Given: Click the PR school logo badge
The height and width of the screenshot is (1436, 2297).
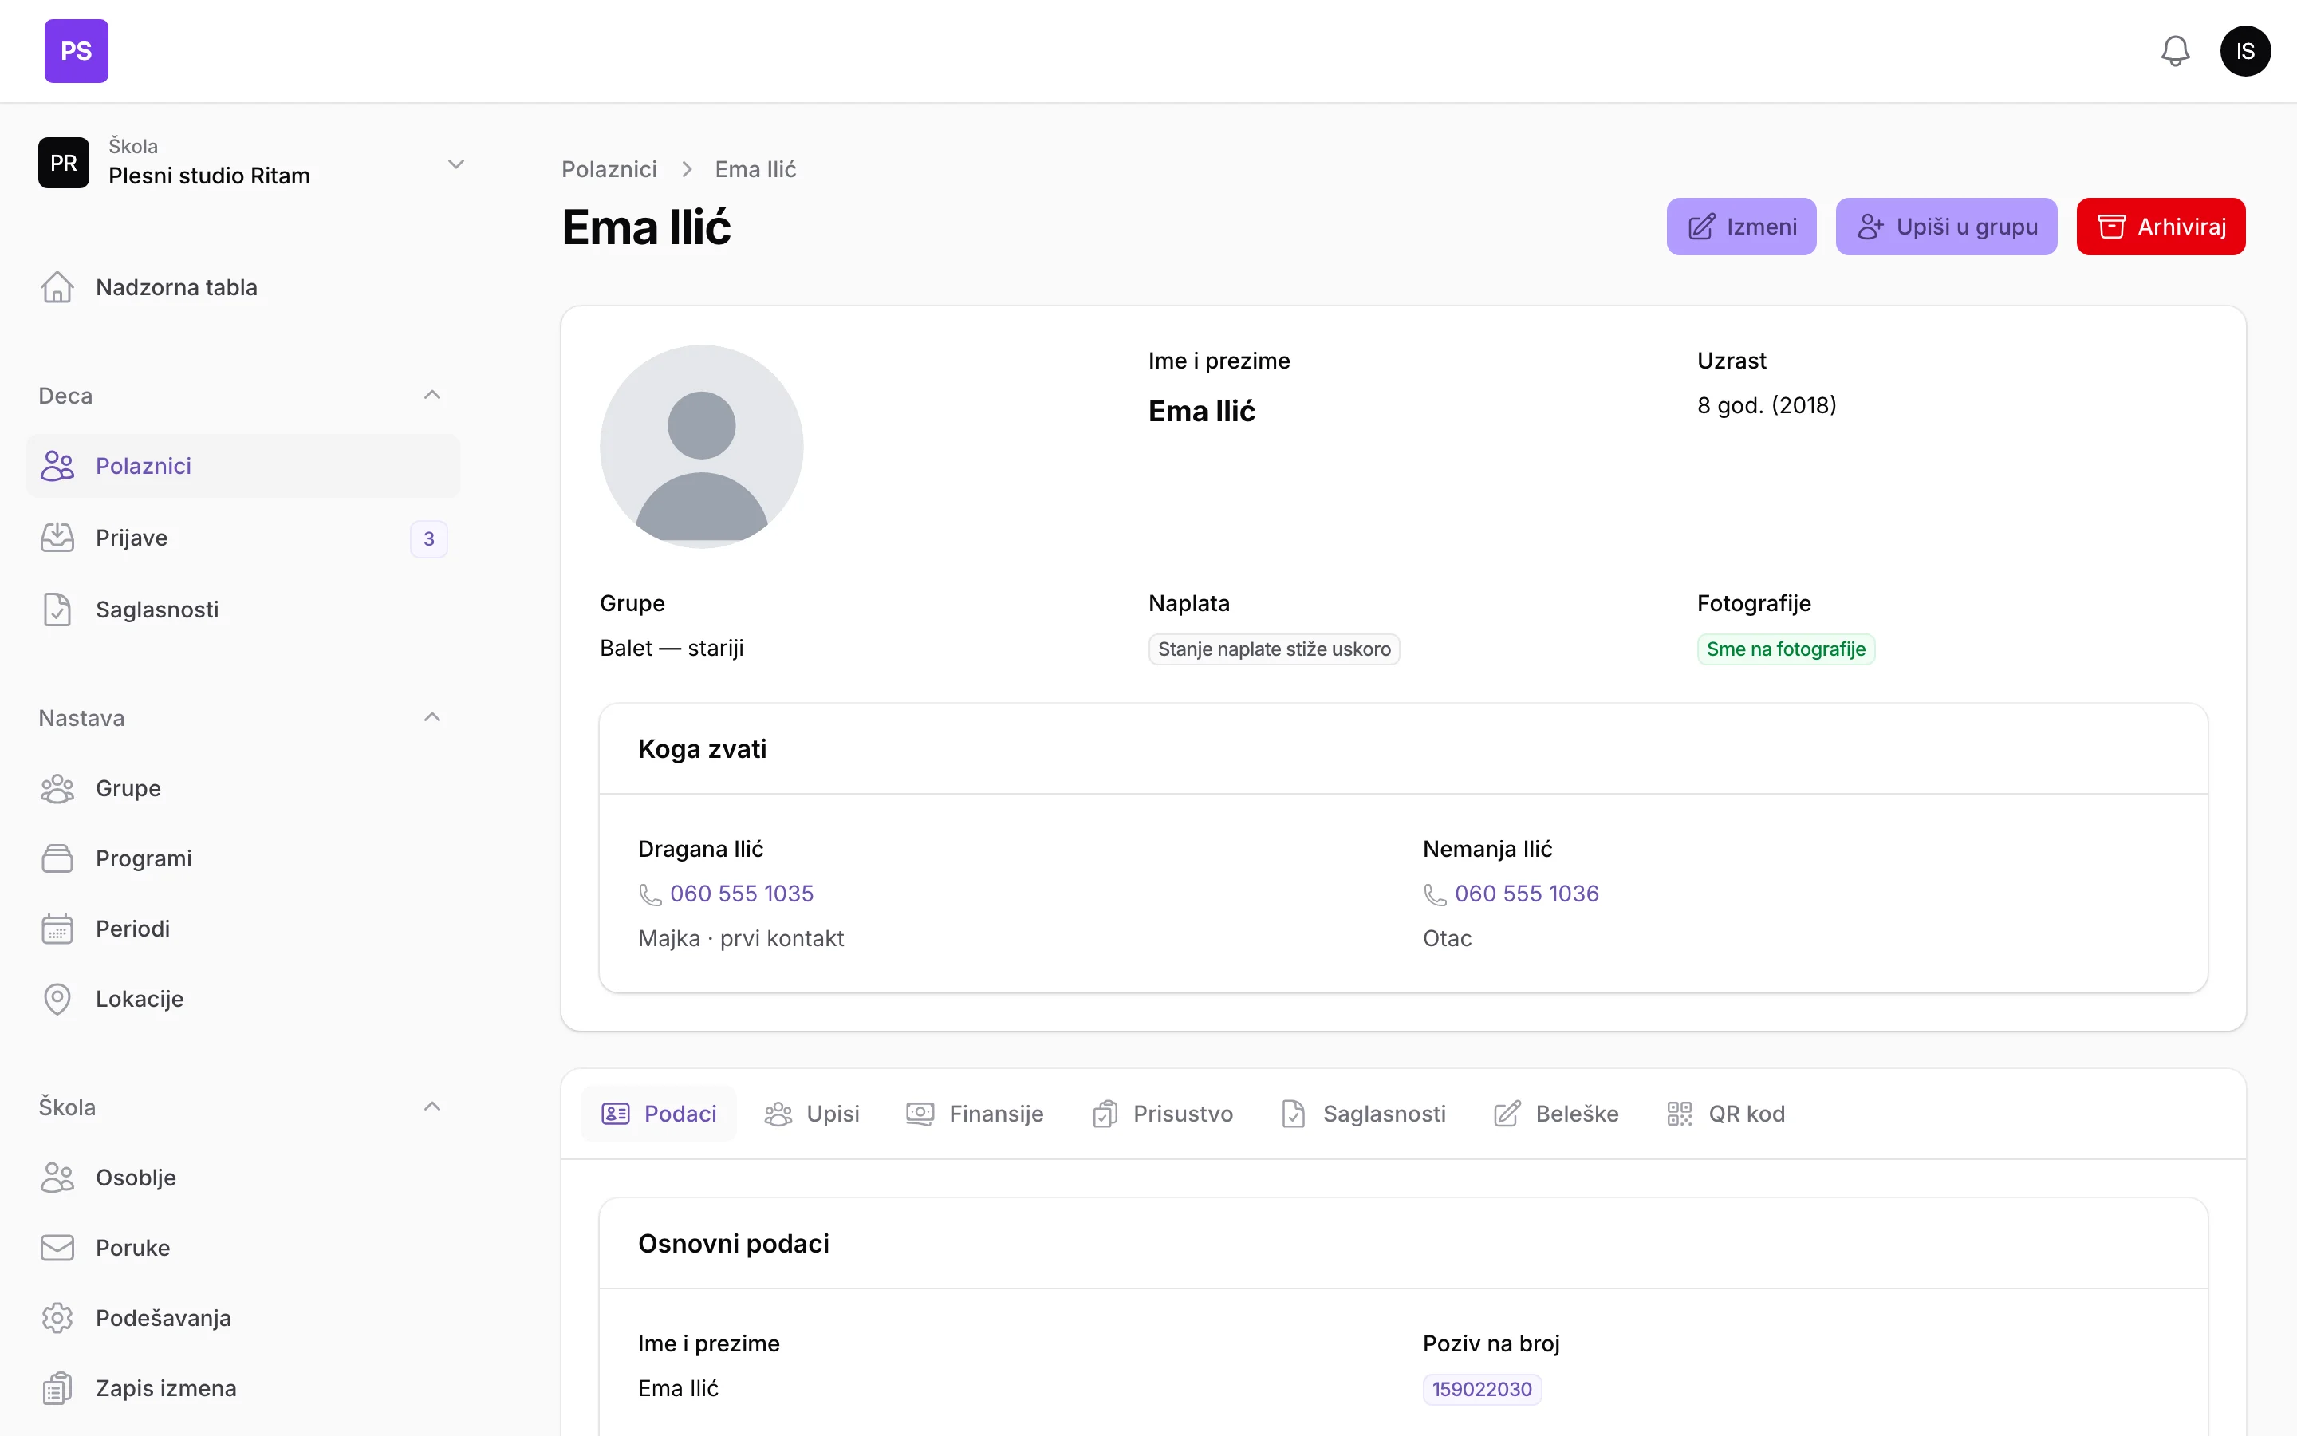Looking at the screenshot, I should [x=64, y=163].
